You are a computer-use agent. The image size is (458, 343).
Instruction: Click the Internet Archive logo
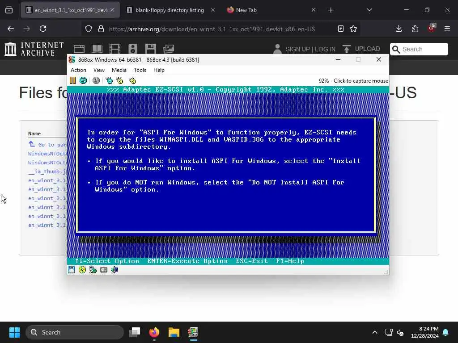point(34,49)
